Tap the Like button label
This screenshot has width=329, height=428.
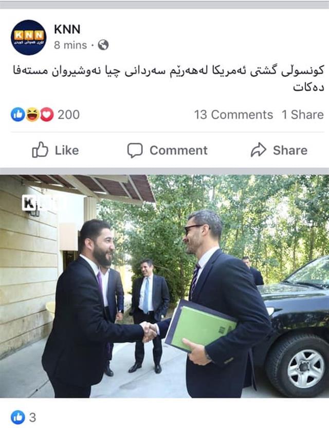pyautogui.click(x=67, y=151)
